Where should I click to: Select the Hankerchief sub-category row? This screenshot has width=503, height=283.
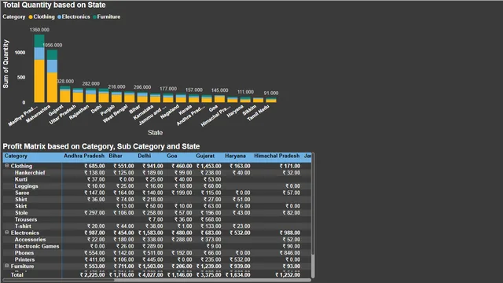[30, 173]
